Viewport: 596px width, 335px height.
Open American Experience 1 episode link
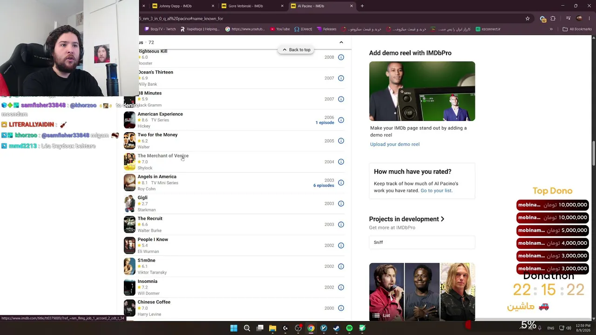click(x=325, y=123)
